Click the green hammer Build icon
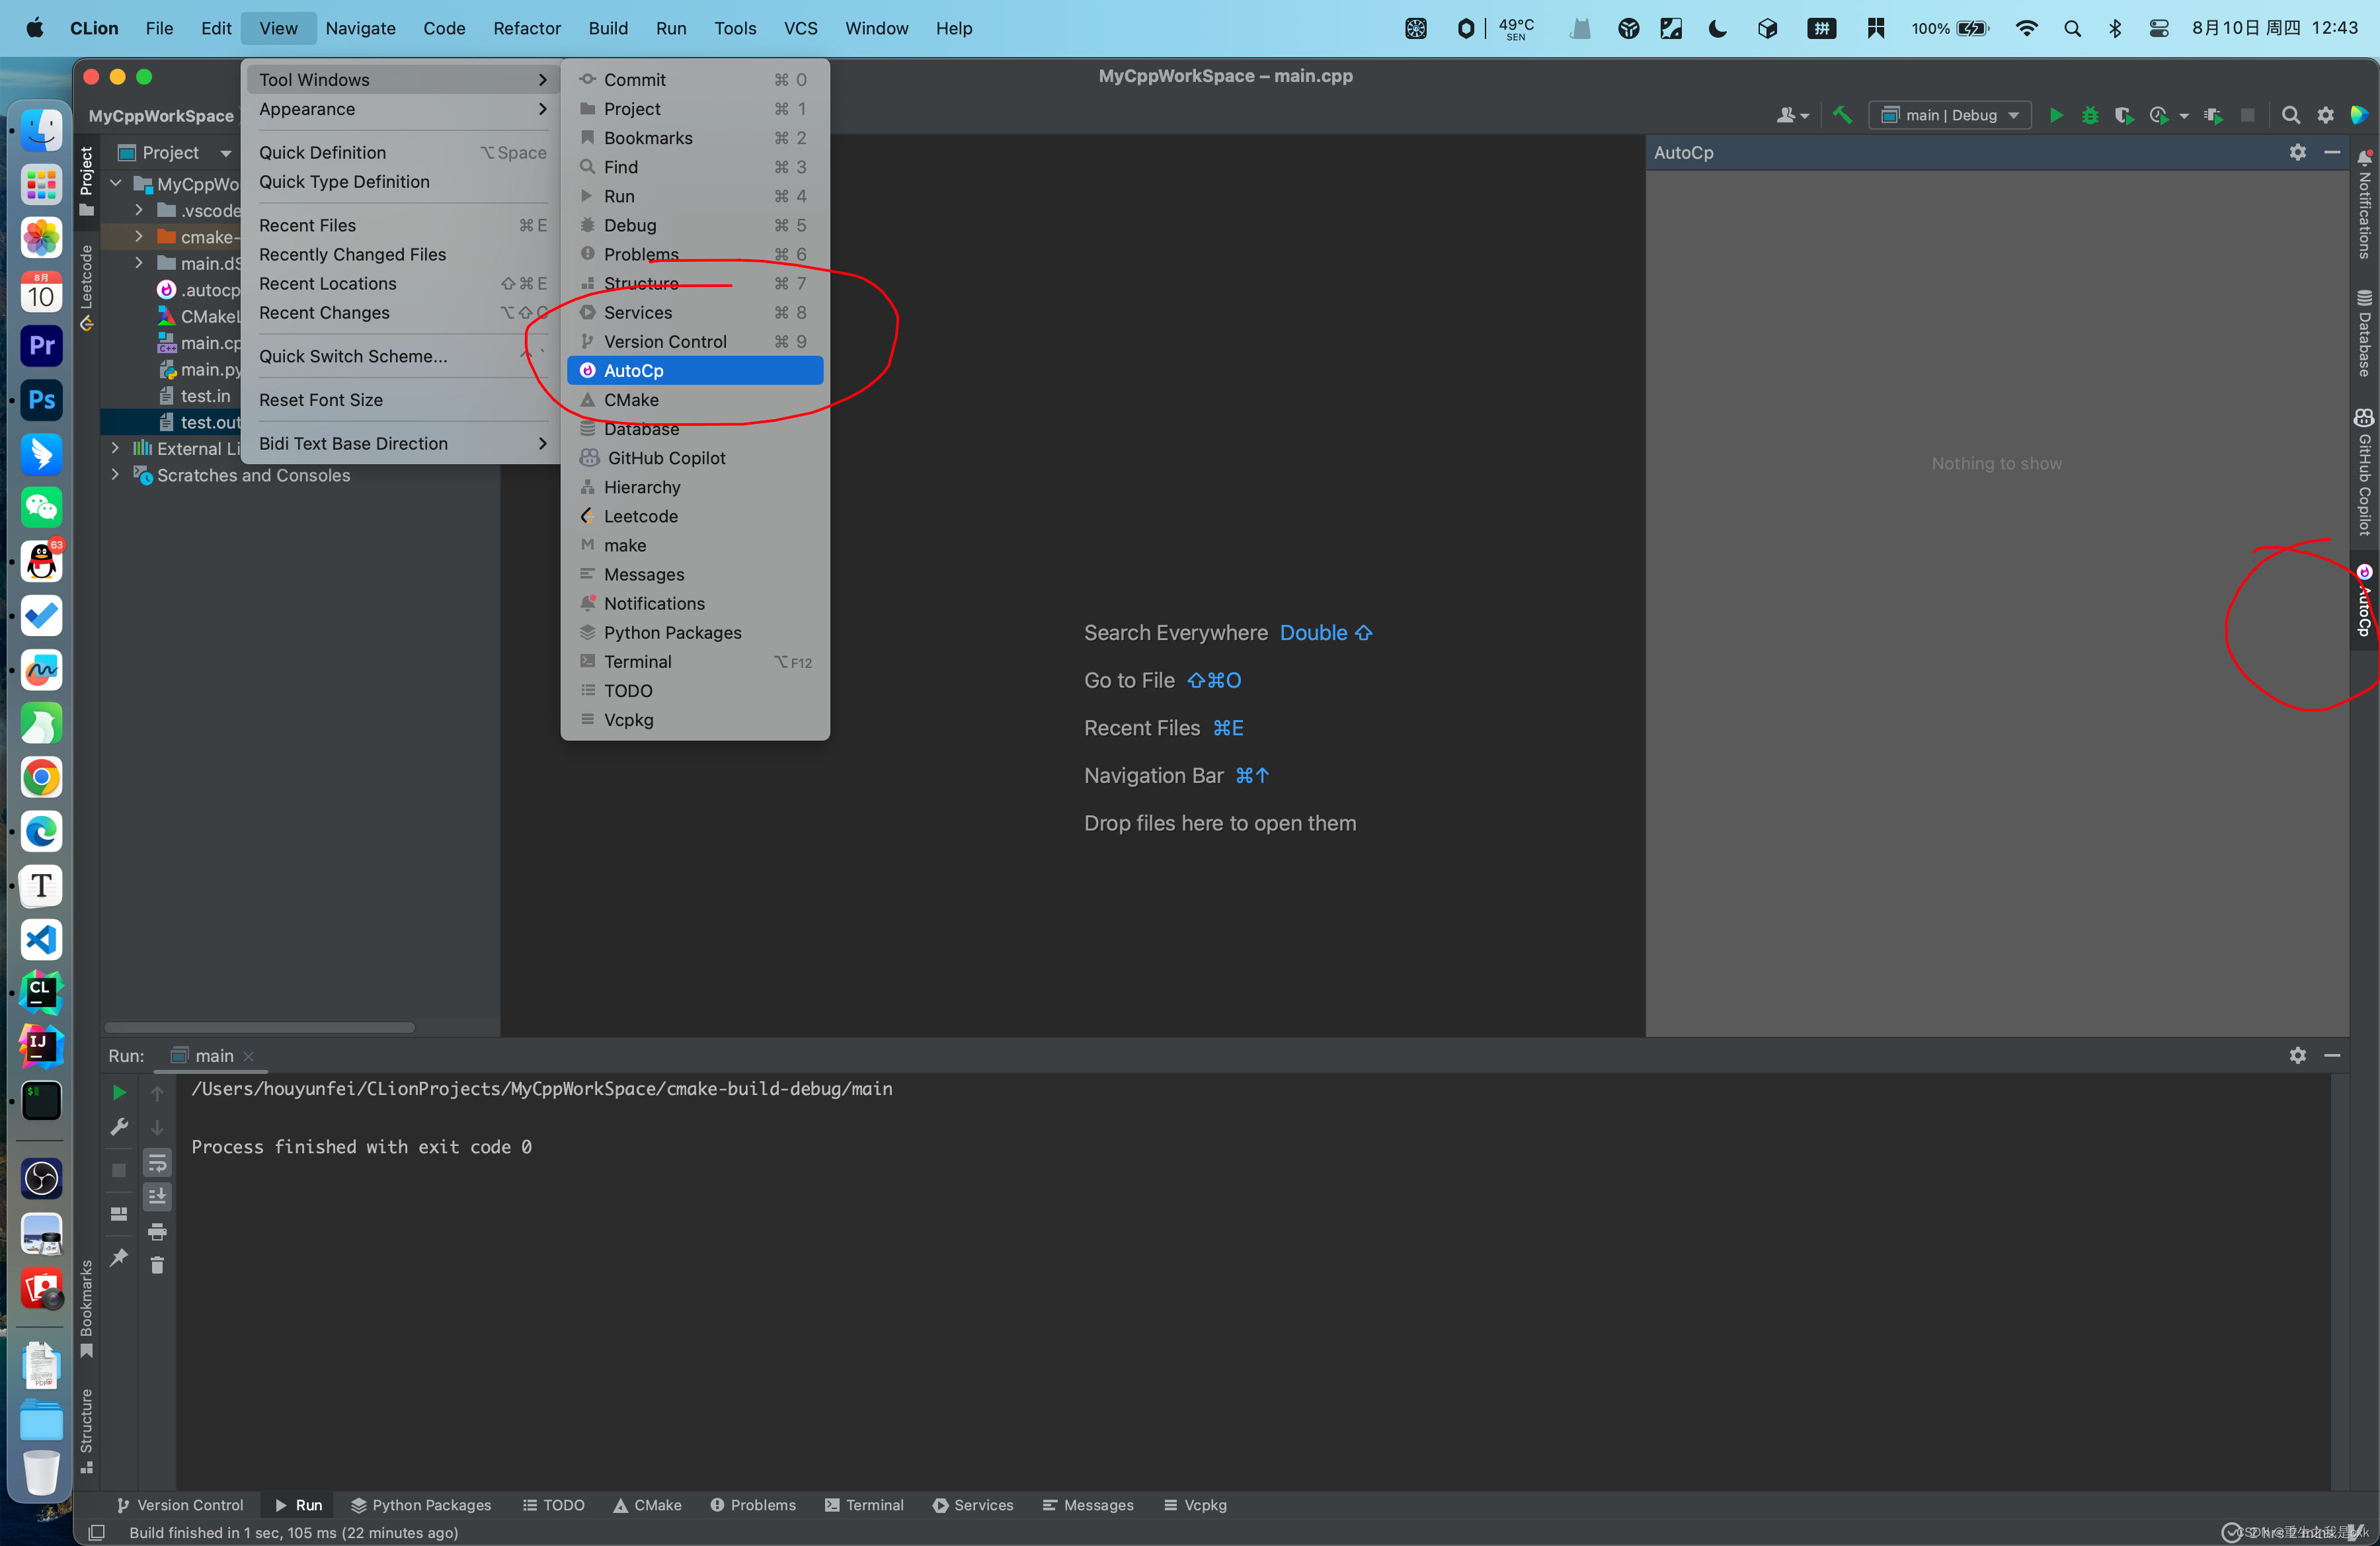2380x1546 pixels. pyautogui.click(x=1842, y=115)
